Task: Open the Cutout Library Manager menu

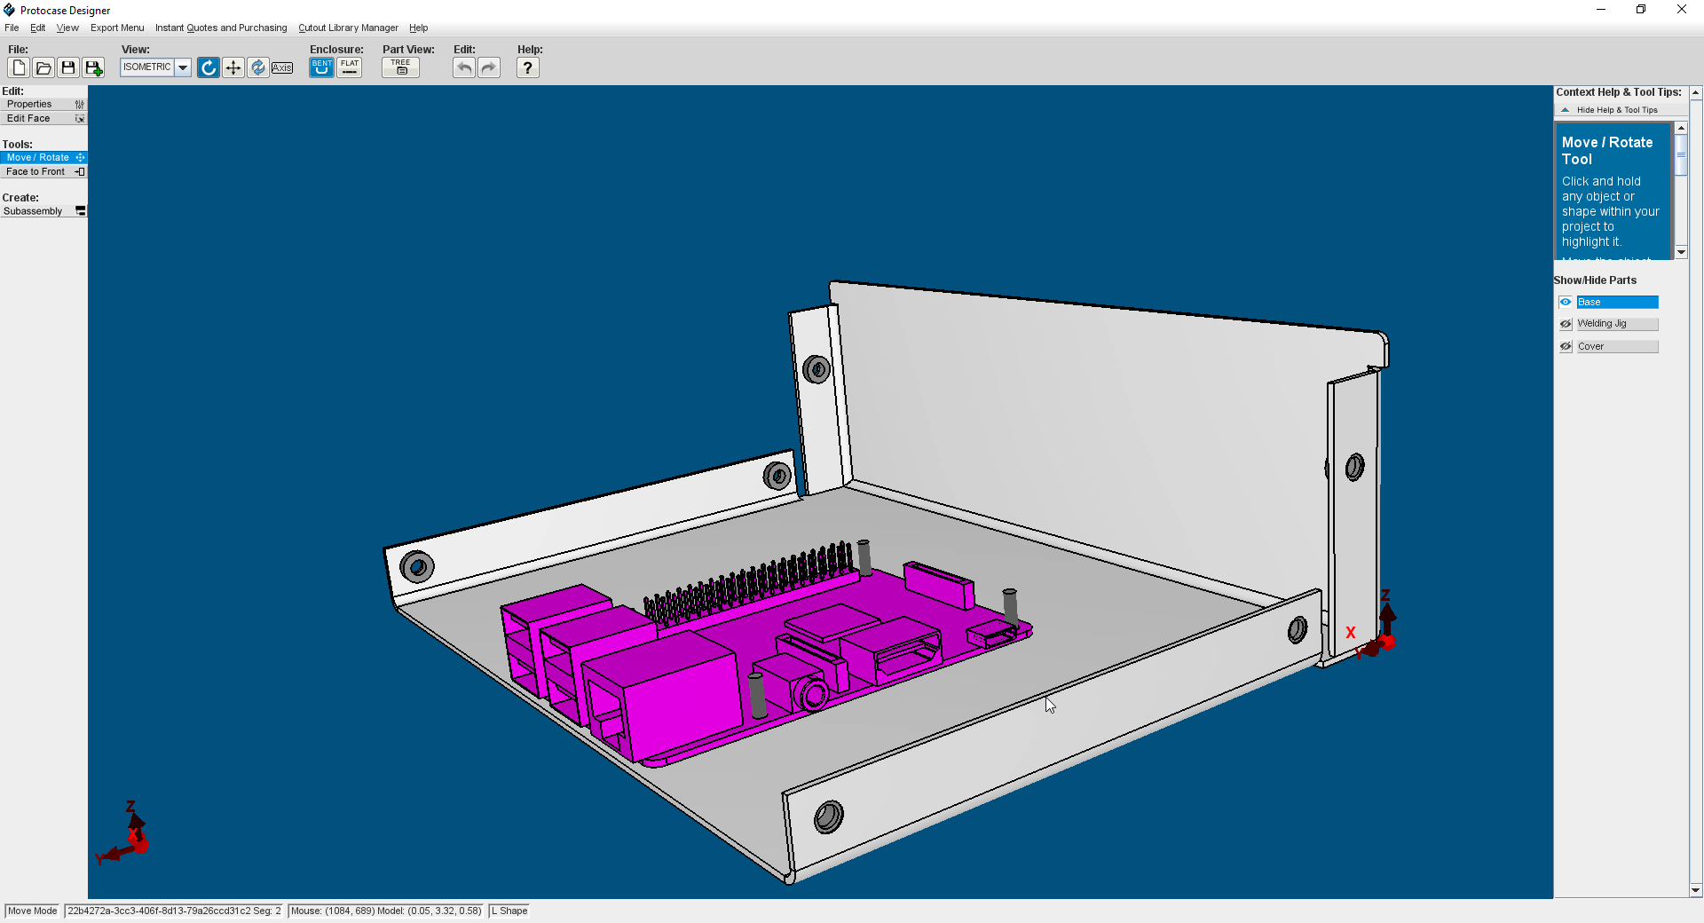Action: click(348, 28)
